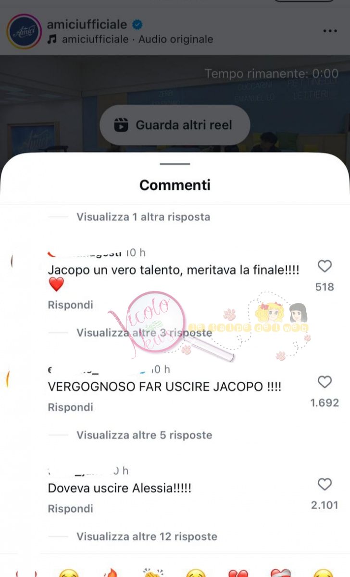Screen dimensions: 350x577
Task: Like the comment with 518 likes
Action: 325,266
